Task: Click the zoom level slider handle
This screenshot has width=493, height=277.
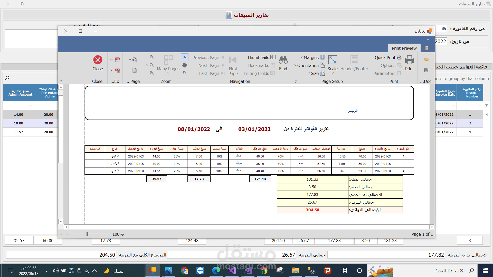Action: [87, 234]
